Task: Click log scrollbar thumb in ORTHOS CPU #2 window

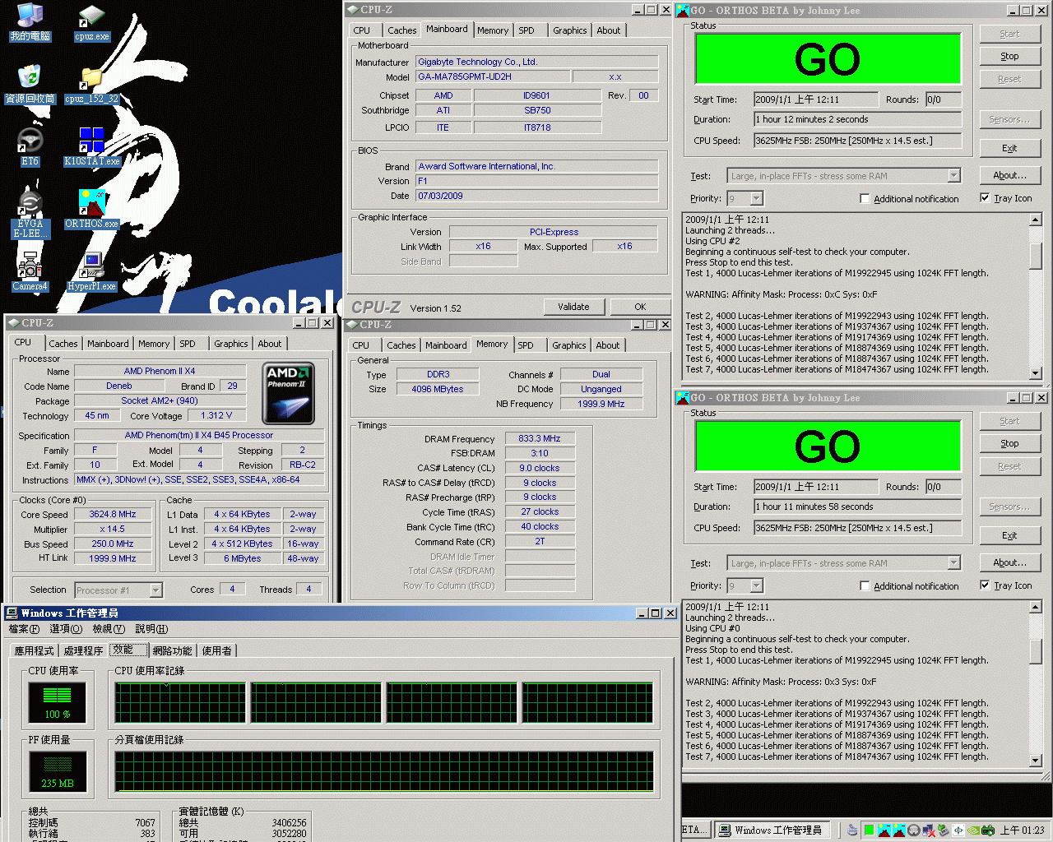Action: [x=1036, y=255]
